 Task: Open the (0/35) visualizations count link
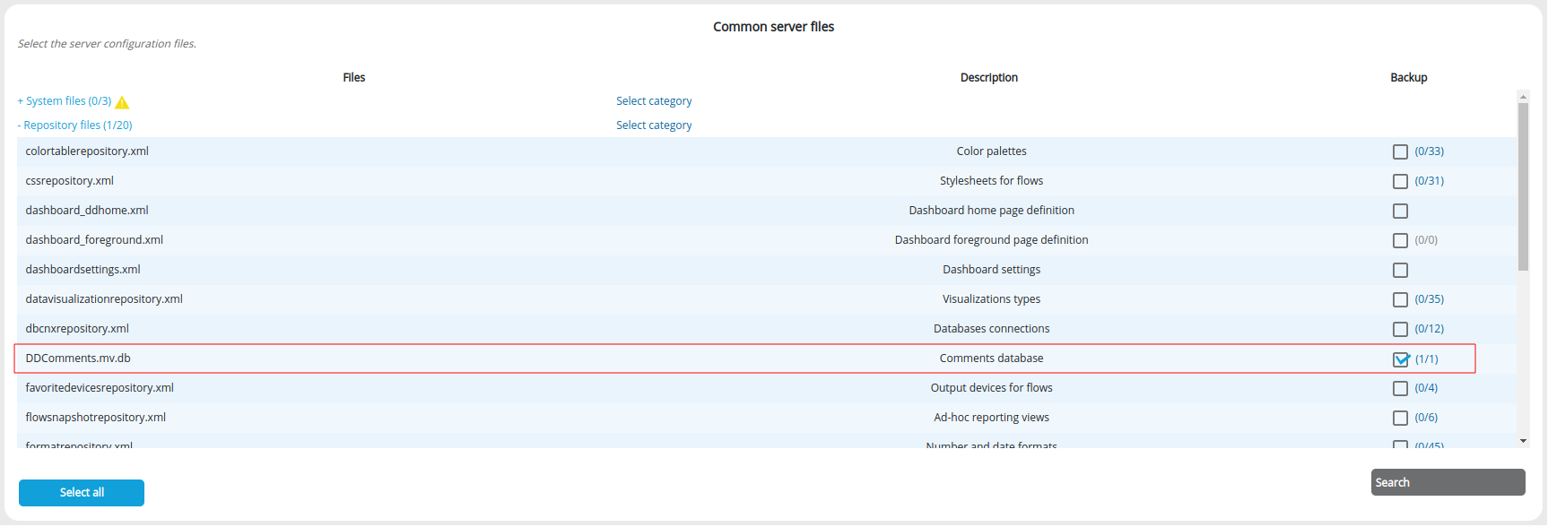tap(1429, 299)
